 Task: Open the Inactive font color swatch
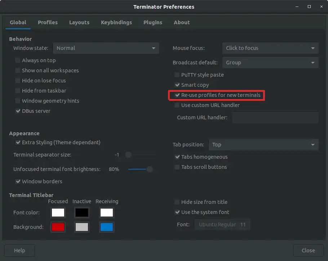[x=81, y=213]
